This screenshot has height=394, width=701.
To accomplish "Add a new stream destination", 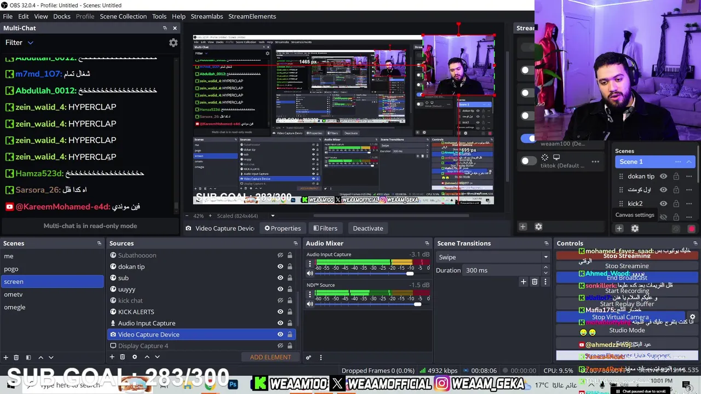I will click(x=522, y=227).
